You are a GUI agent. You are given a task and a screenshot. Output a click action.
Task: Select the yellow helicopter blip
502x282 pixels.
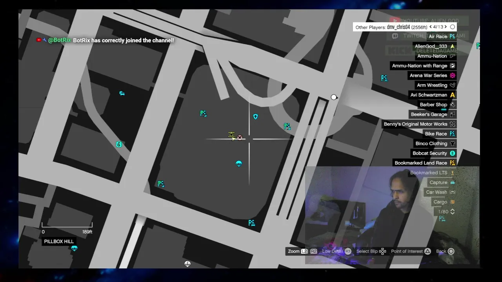231,135
